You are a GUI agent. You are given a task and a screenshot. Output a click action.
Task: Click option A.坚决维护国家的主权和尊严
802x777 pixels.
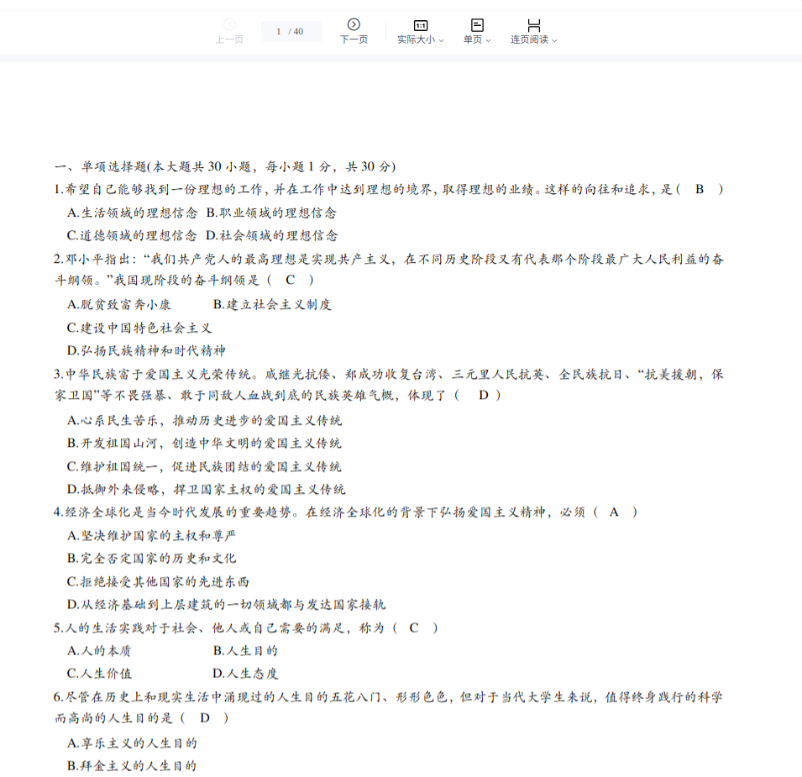(x=151, y=535)
